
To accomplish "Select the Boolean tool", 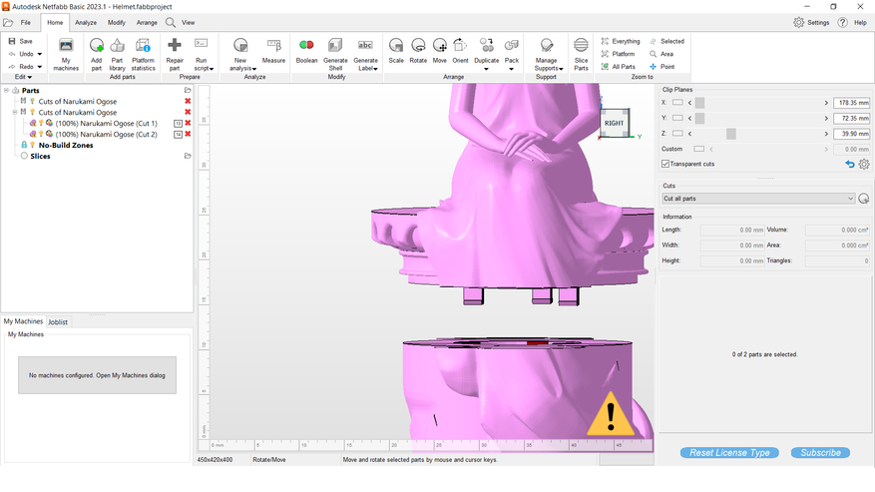I will (x=306, y=46).
